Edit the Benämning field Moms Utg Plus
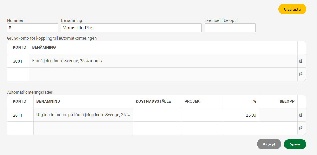Viewport: 317px width, 155px height. (131, 28)
